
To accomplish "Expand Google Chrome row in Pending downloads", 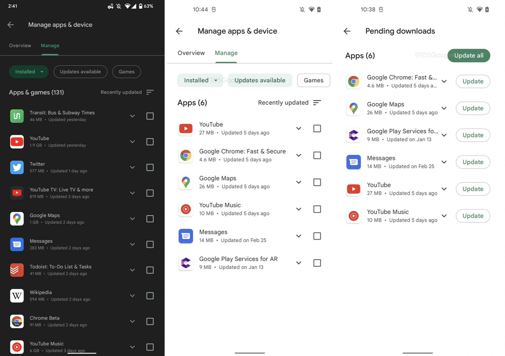I will (444, 81).
